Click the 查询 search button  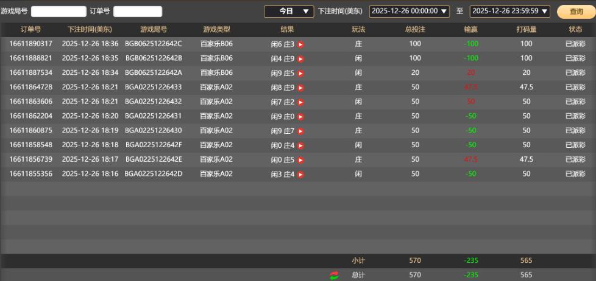[x=575, y=12]
